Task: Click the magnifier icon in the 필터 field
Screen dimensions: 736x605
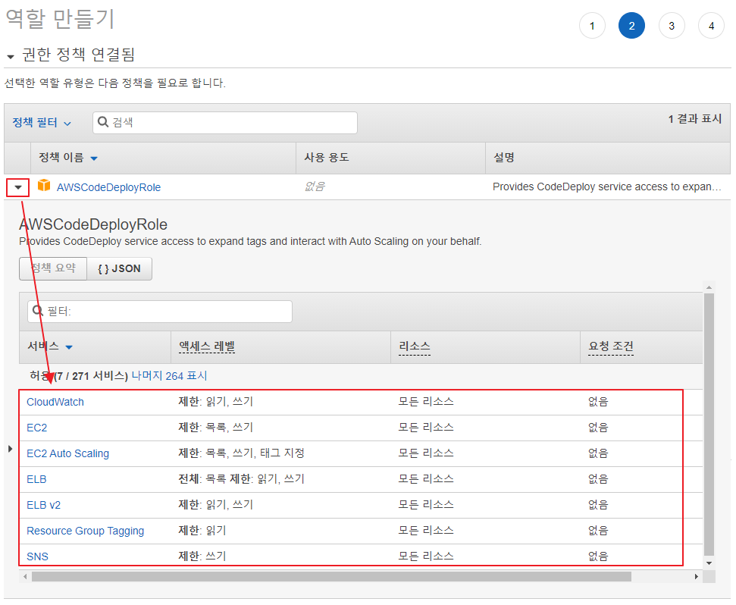Action: [38, 311]
